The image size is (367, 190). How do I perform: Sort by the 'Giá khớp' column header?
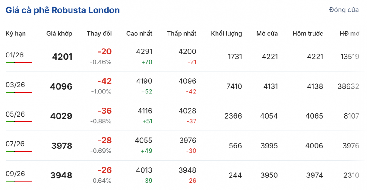[59, 34]
